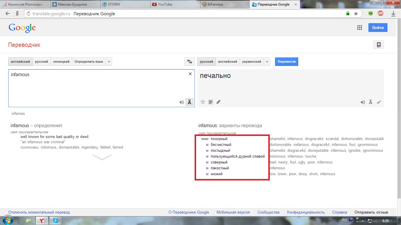Click Отключить моментальный перевод link
The height and width of the screenshot is (225, 401).
click(39, 212)
